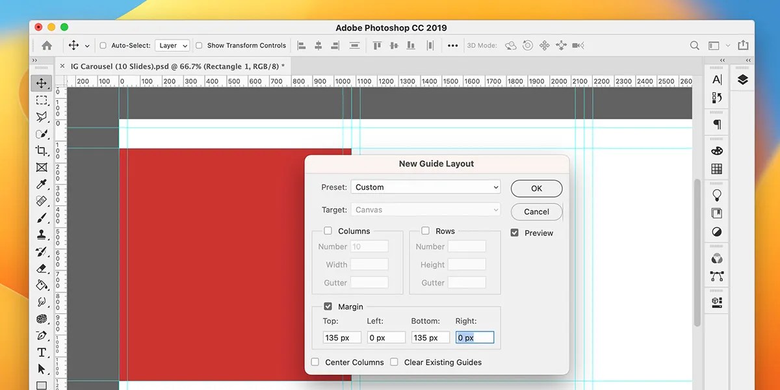
Task: Select the Crop tool
Action: point(42,151)
